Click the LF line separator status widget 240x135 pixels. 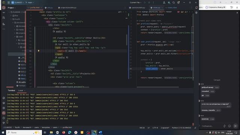coord(148,127)
